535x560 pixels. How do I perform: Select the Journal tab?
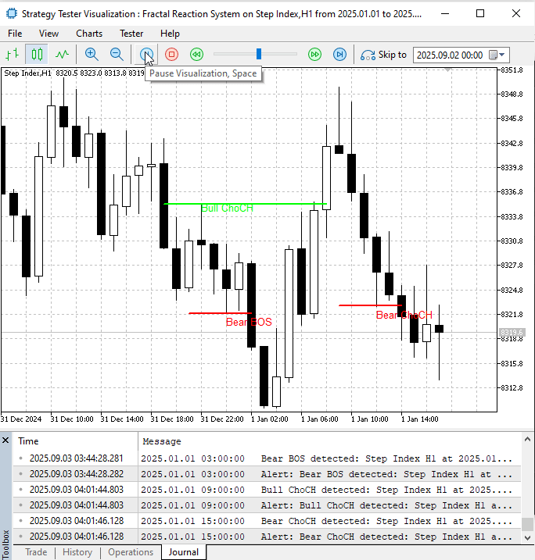[184, 552]
